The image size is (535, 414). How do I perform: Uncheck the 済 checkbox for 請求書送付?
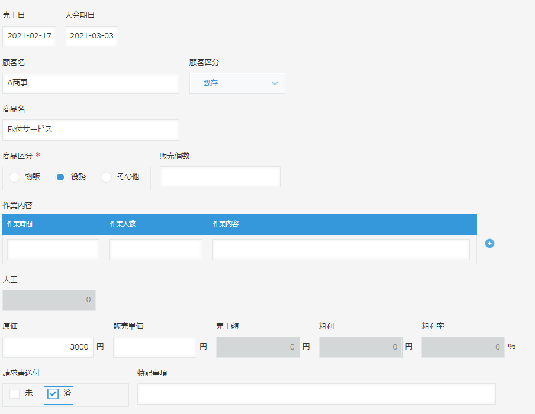point(53,393)
